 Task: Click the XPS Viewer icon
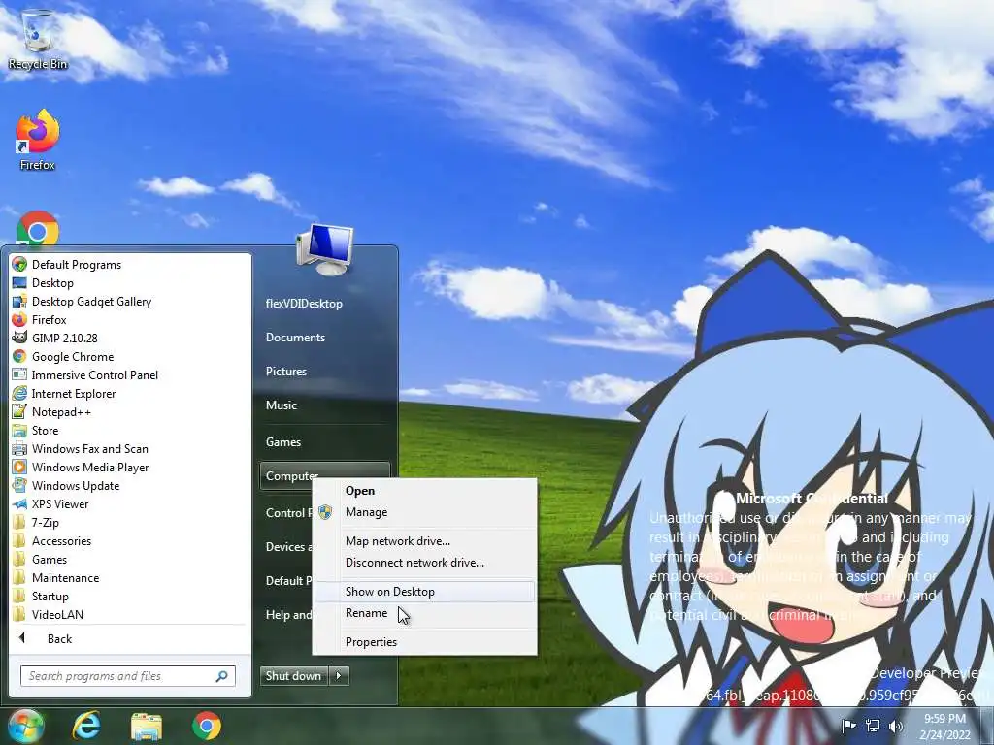tap(19, 503)
